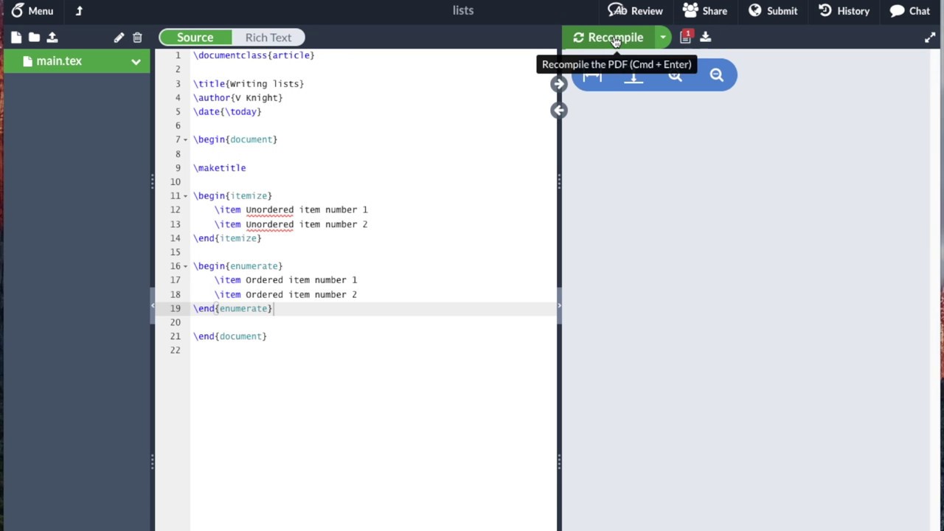Click the \title{Writing lists} line
The image size is (944, 531).
pyautogui.click(x=249, y=83)
